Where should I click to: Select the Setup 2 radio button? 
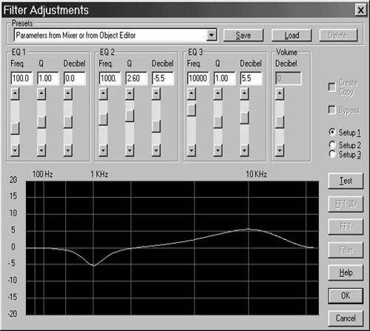pyautogui.click(x=332, y=145)
